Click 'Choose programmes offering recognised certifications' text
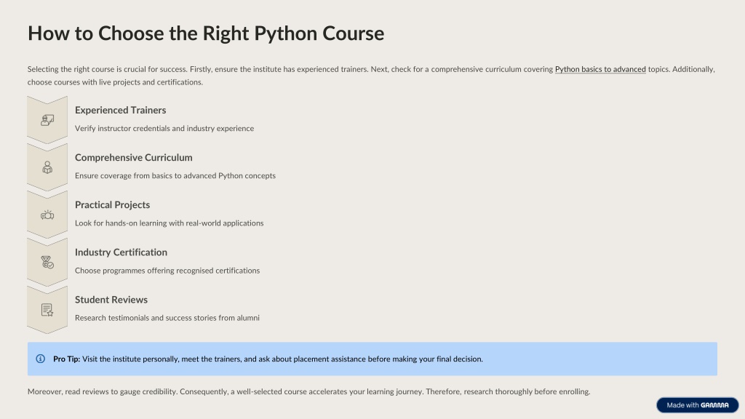Image resolution: width=745 pixels, height=419 pixels. [167, 271]
